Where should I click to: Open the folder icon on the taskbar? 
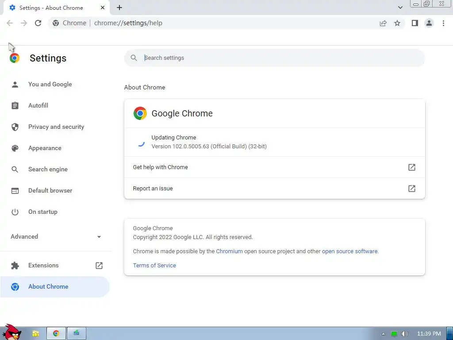click(35, 333)
